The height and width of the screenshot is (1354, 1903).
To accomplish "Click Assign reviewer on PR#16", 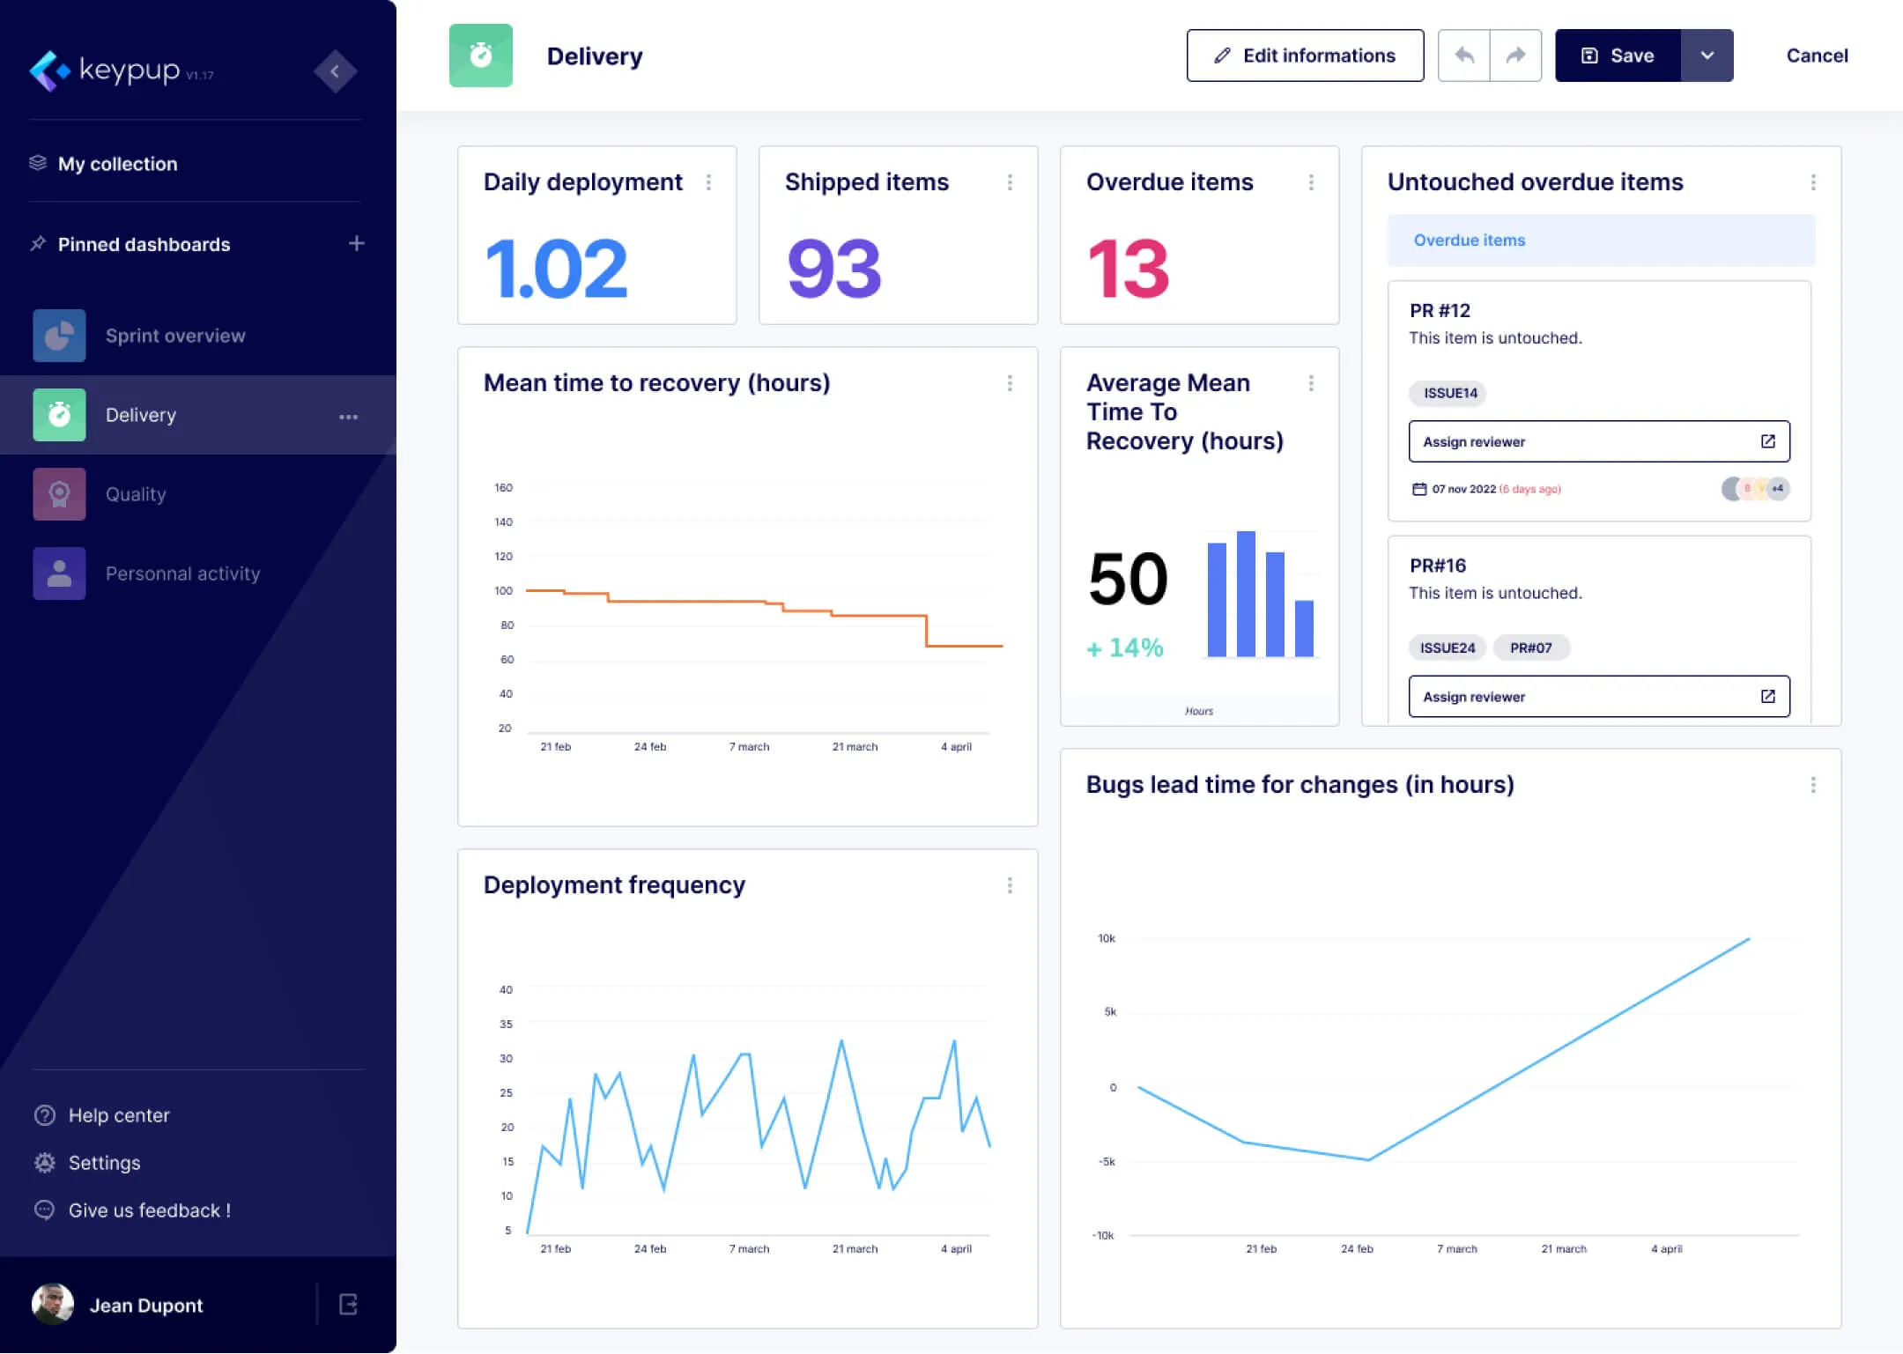I will tap(1597, 696).
